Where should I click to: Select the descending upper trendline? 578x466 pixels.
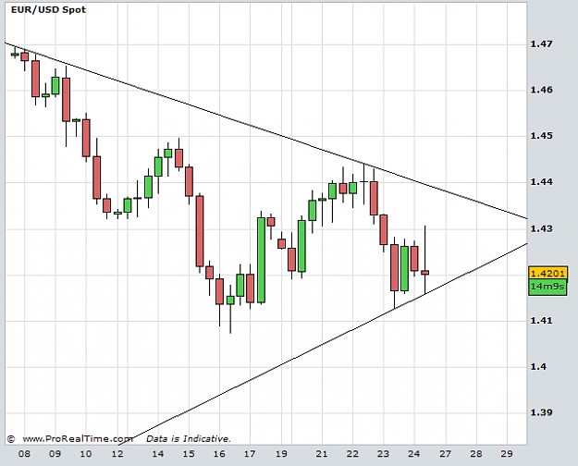pyautogui.click(x=265, y=131)
